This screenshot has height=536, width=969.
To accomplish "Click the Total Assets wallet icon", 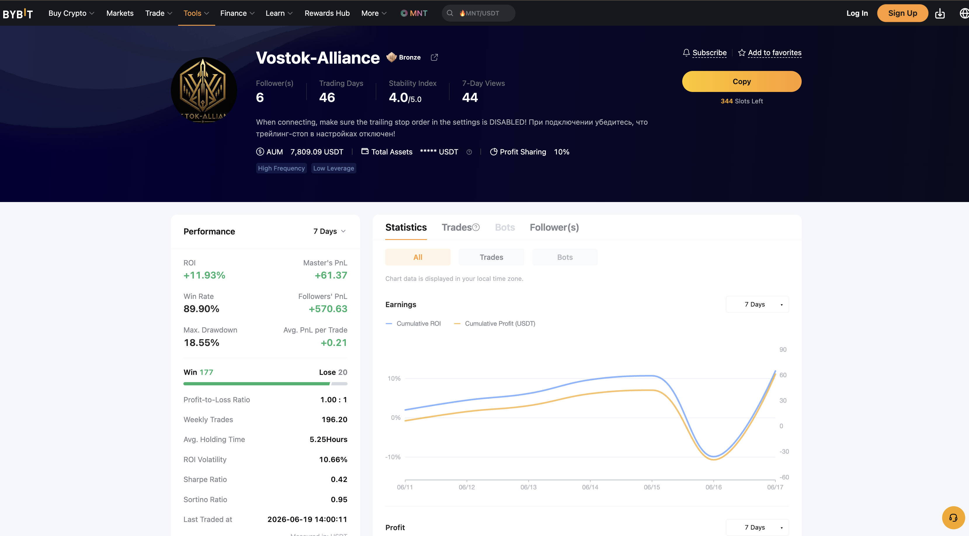I will pos(364,151).
